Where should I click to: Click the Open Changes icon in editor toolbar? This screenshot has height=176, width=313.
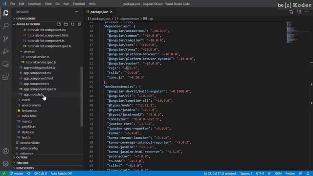click(291, 12)
